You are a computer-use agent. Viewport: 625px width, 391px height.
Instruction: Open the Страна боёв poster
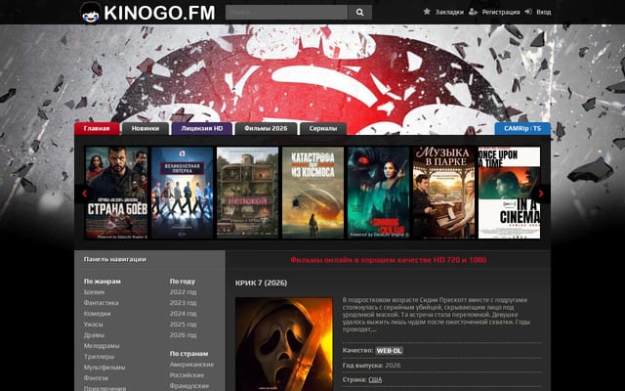coord(116,193)
